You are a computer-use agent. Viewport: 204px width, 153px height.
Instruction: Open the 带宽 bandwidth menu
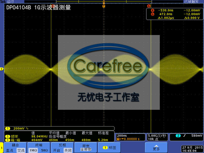pos(86,148)
